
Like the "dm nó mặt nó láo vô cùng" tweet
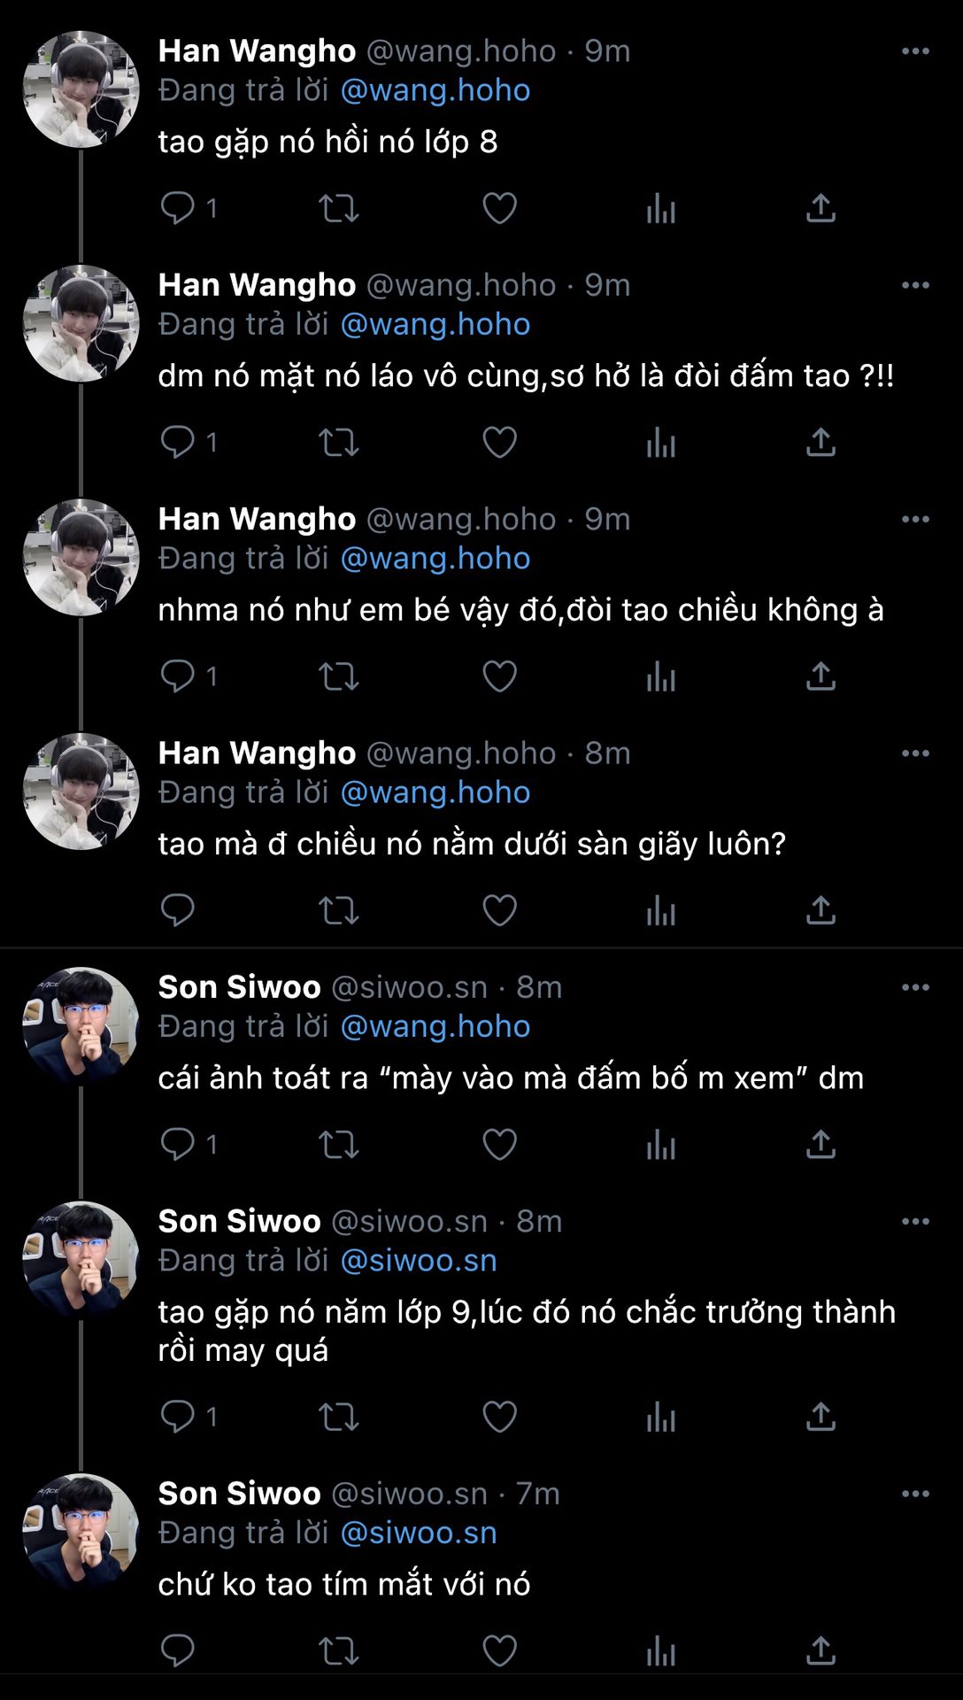point(499,442)
